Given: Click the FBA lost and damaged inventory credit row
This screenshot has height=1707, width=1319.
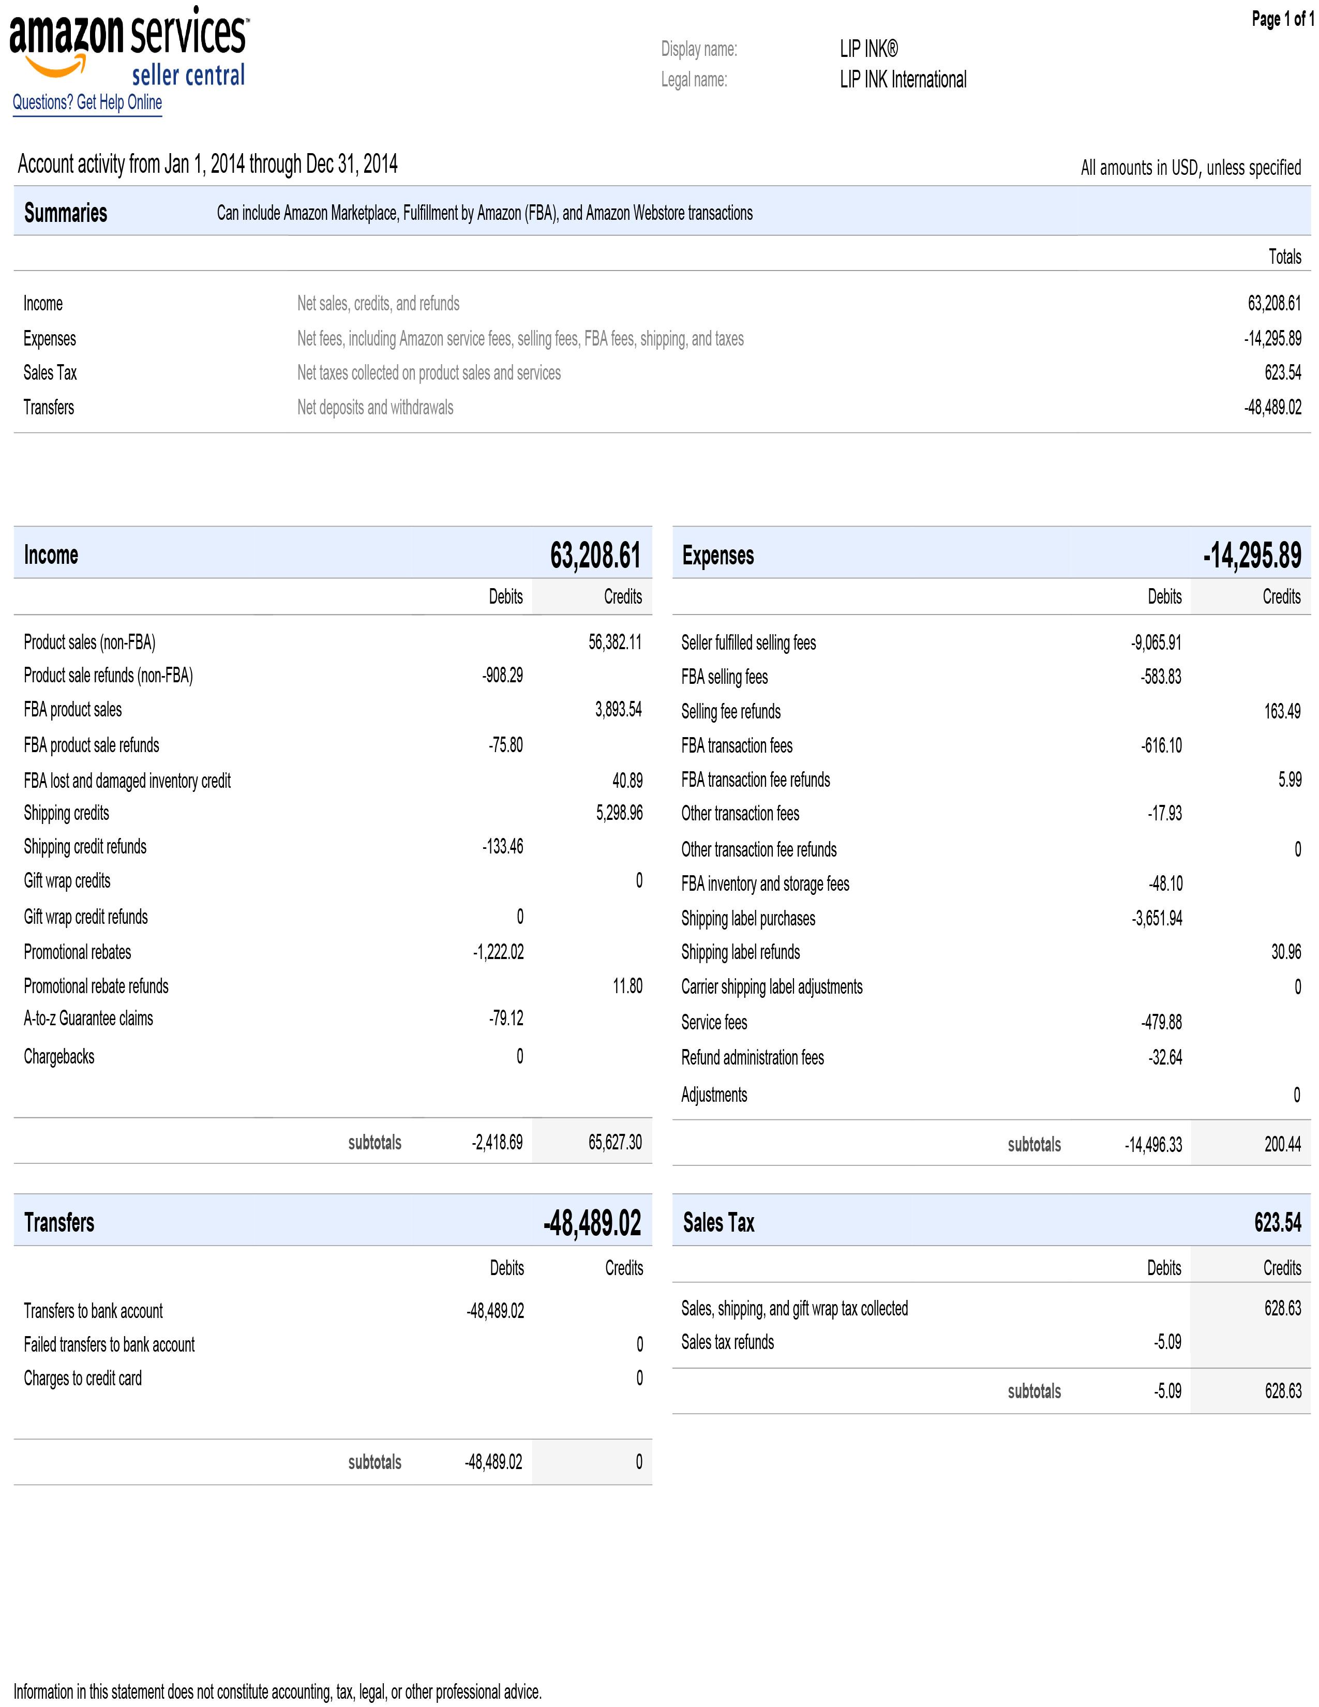Looking at the screenshot, I should (333, 780).
